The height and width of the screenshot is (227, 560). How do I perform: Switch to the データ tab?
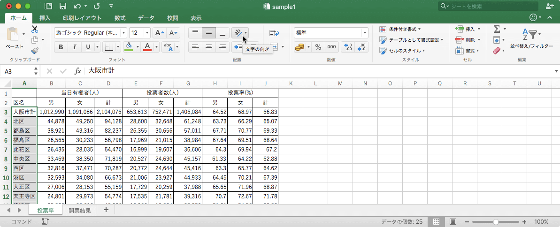point(146,18)
